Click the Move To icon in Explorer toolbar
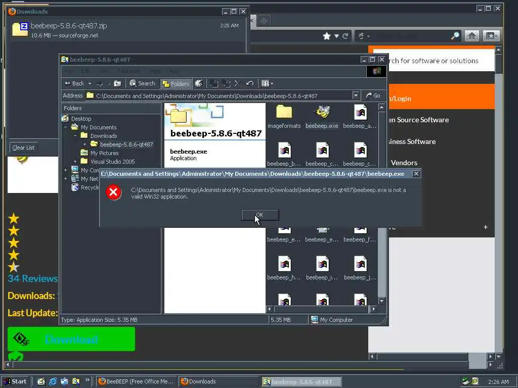Viewport: 518px width, 388px height. pyautogui.click(x=214, y=83)
